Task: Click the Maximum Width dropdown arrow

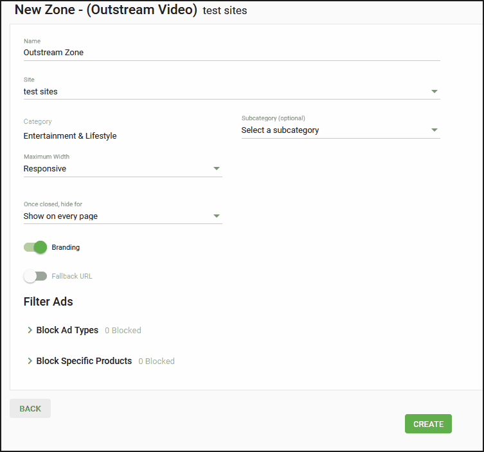Action: pyautogui.click(x=217, y=169)
